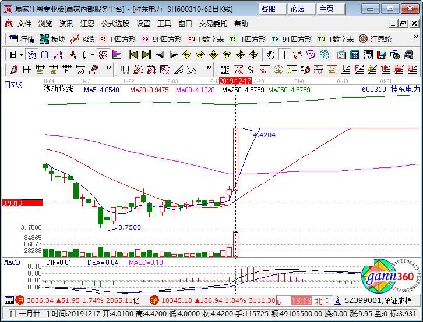Switch to the K线 chart view
The width and height of the screenshot is (423, 322).
tap(82, 40)
